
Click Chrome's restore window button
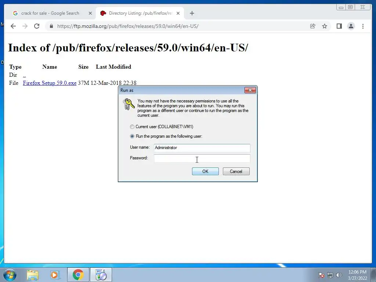point(350,7)
